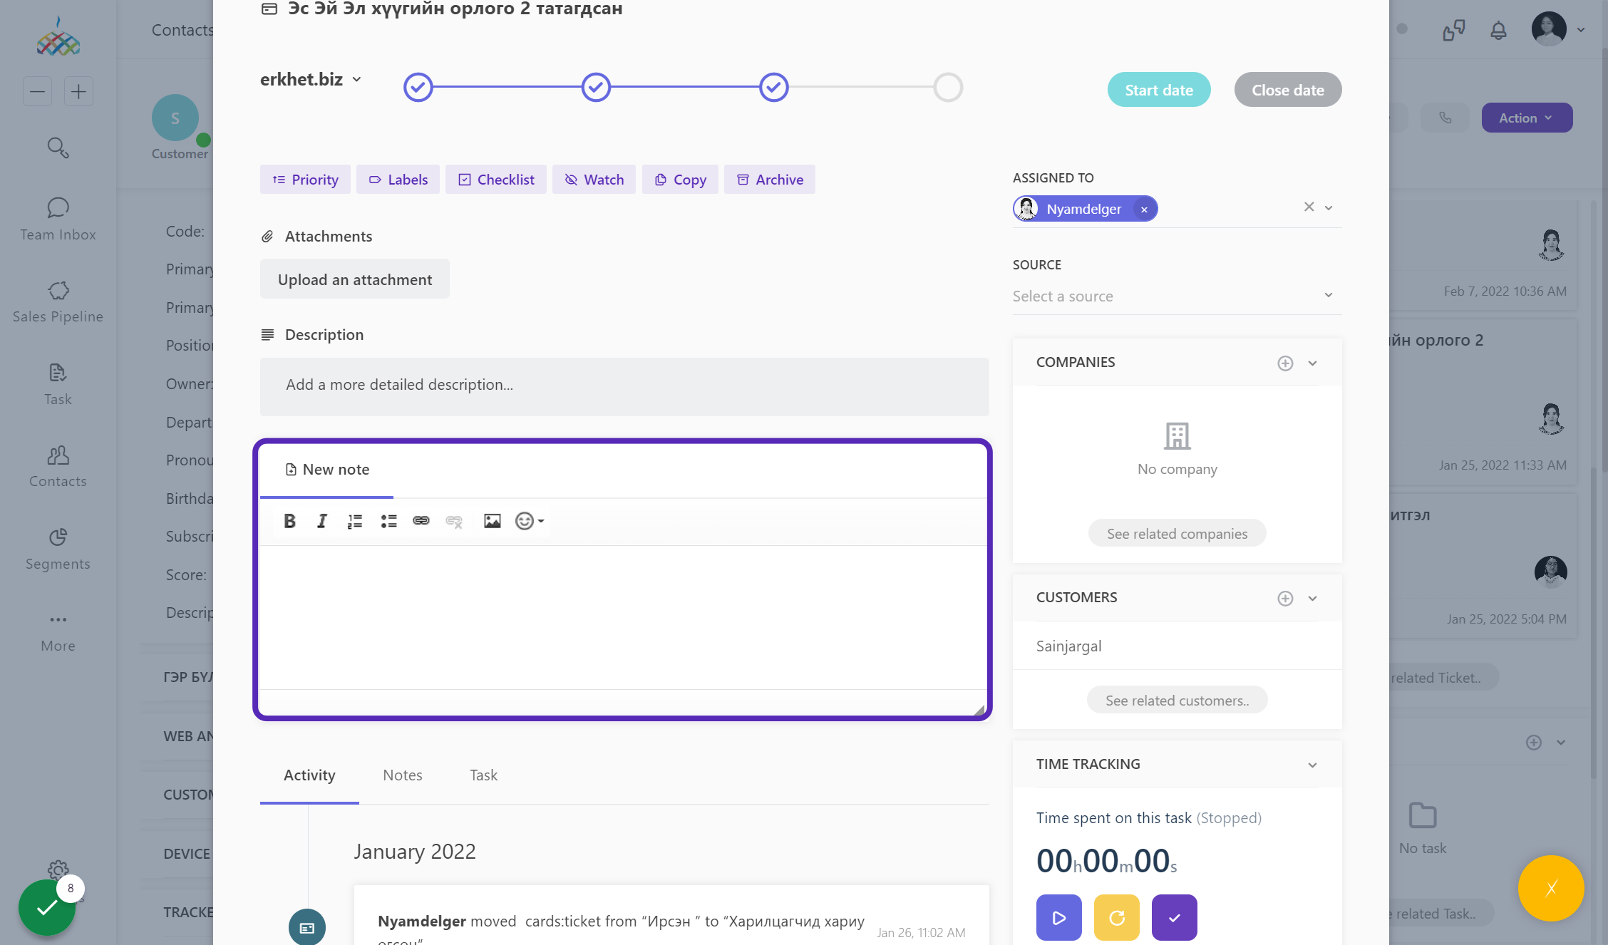The image size is (1608, 945).
Task: Click See related customers
Action: pos(1177,701)
